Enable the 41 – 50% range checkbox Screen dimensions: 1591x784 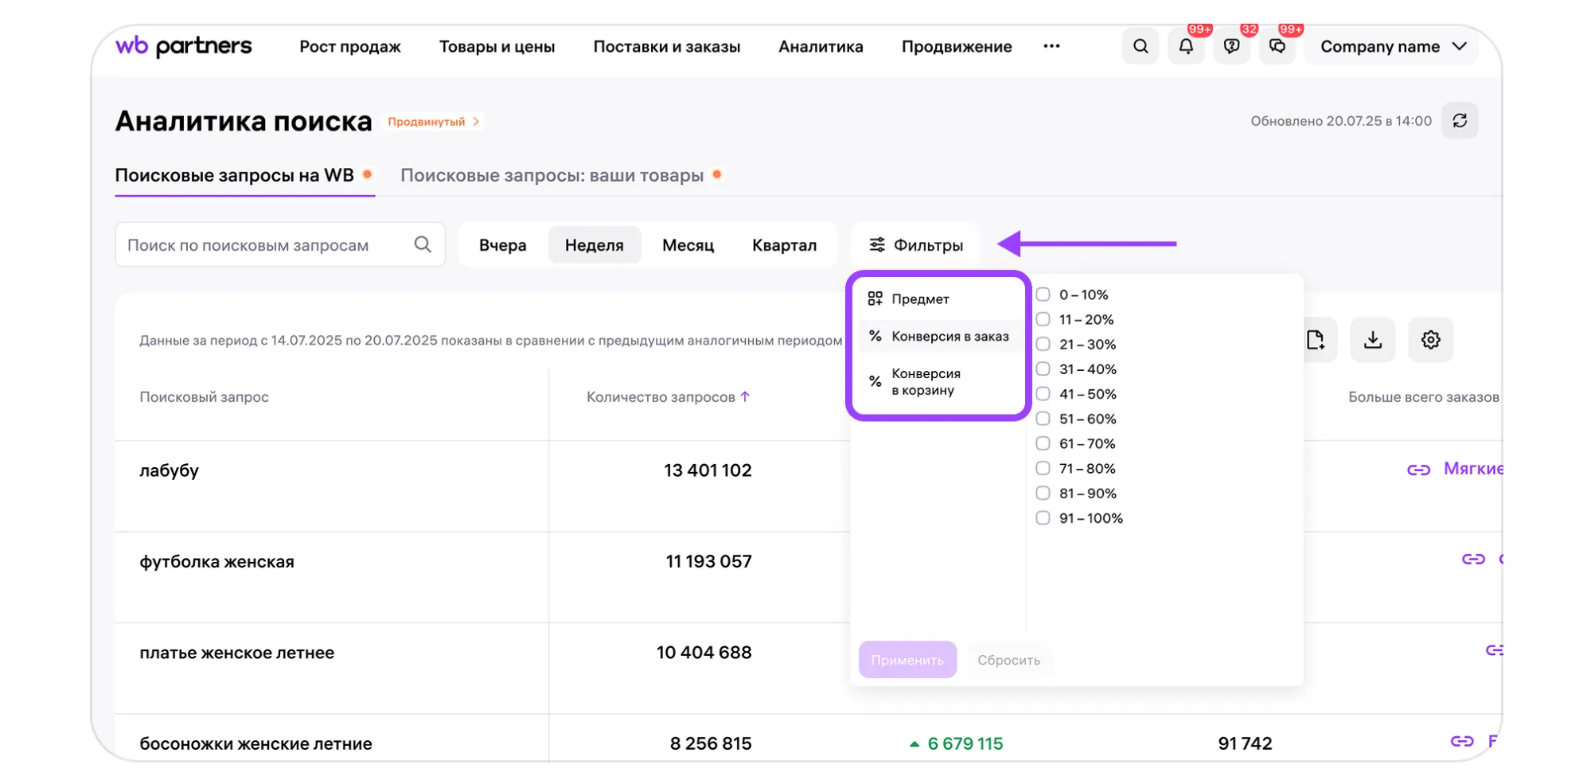1043,394
